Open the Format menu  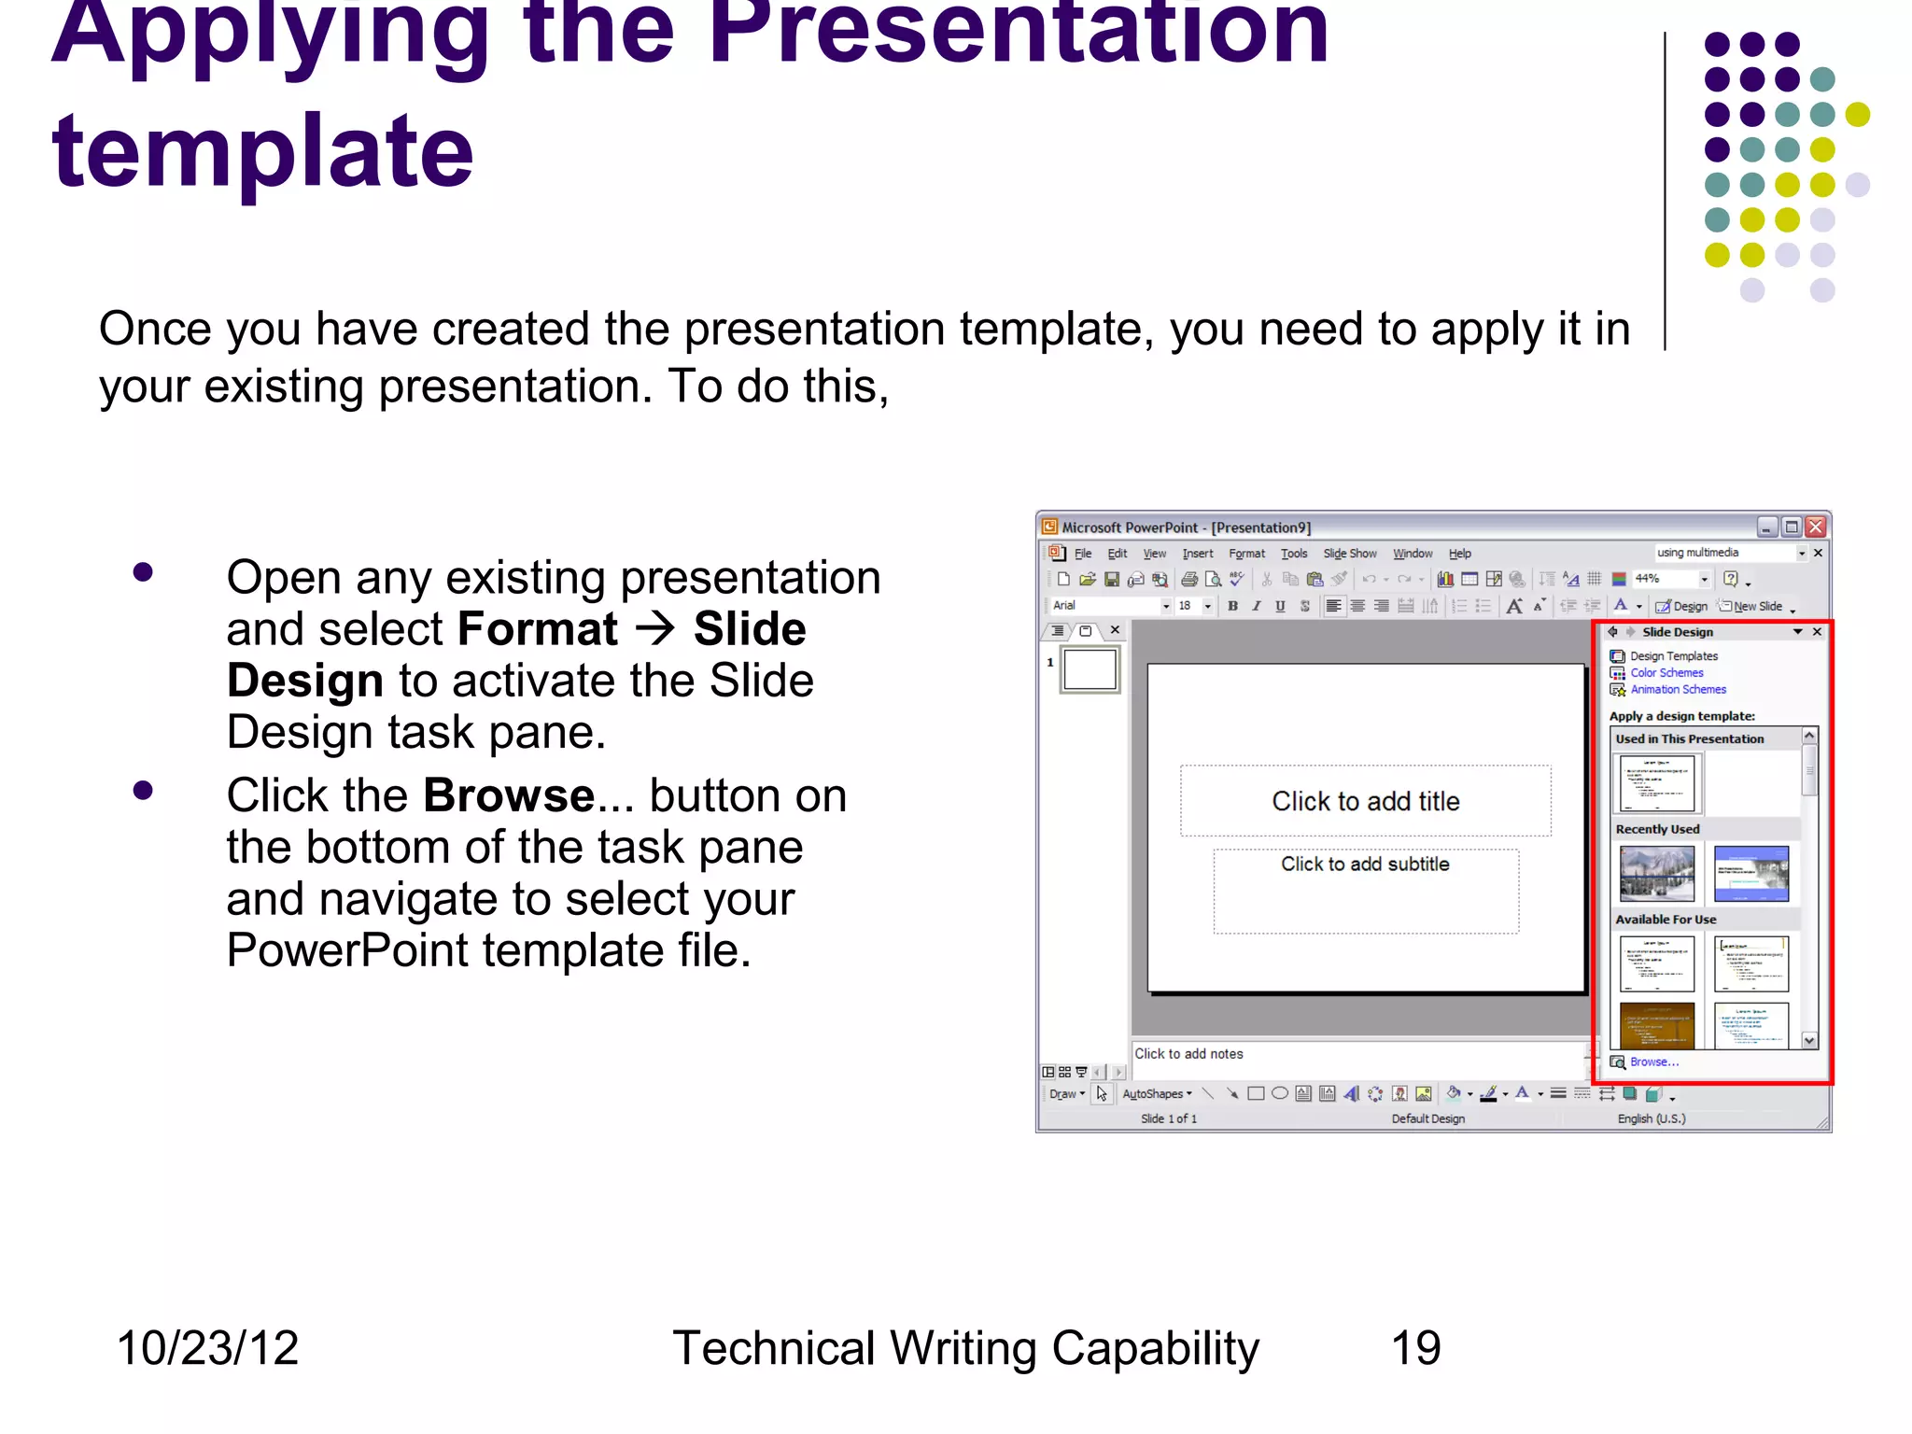(1246, 554)
